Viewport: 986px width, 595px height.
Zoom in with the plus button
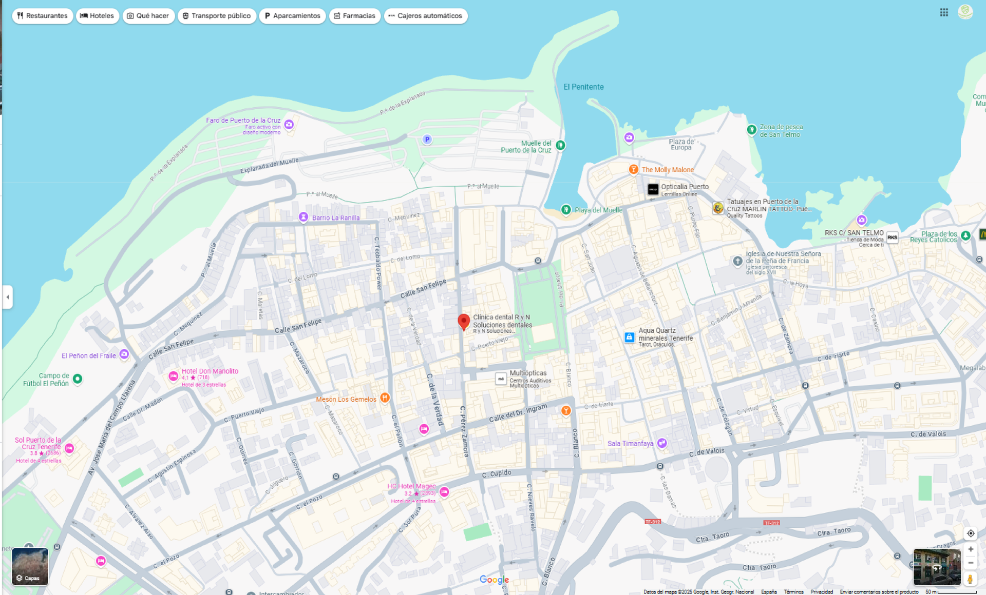point(970,549)
